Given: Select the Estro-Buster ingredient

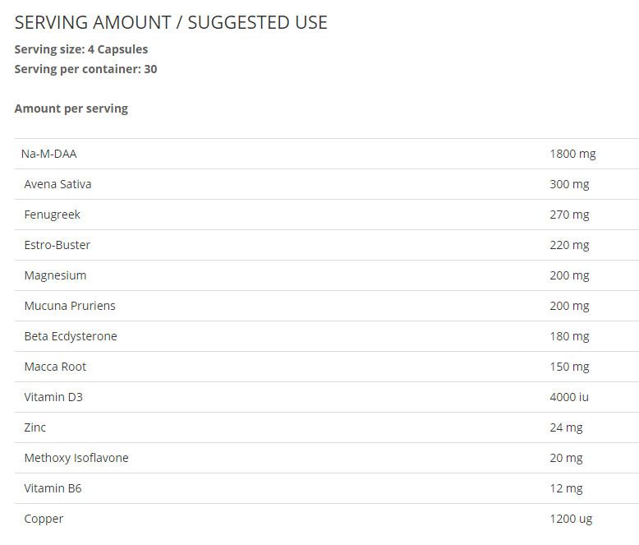Looking at the screenshot, I should pyautogui.click(x=57, y=245).
